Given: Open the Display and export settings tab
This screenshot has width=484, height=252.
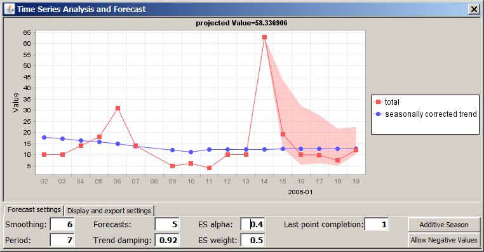Looking at the screenshot, I should [109, 211].
